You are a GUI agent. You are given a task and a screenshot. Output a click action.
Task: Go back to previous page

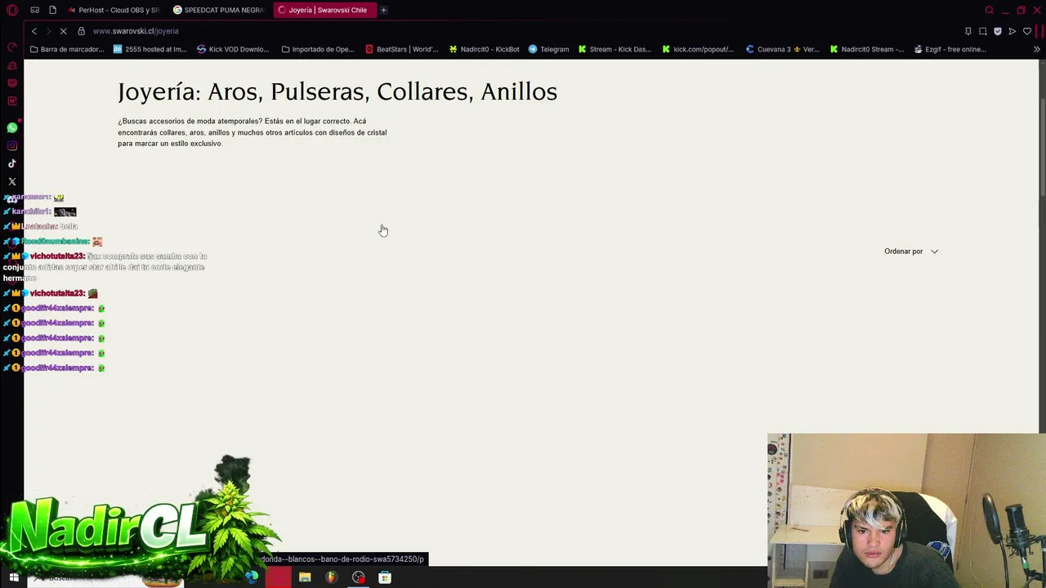pyautogui.click(x=34, y=31)
